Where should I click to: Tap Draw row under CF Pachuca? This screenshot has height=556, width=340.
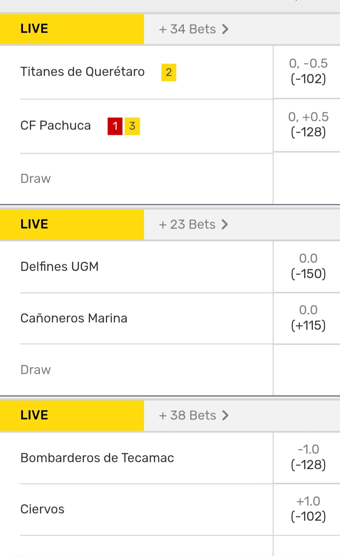pos(36,179)
